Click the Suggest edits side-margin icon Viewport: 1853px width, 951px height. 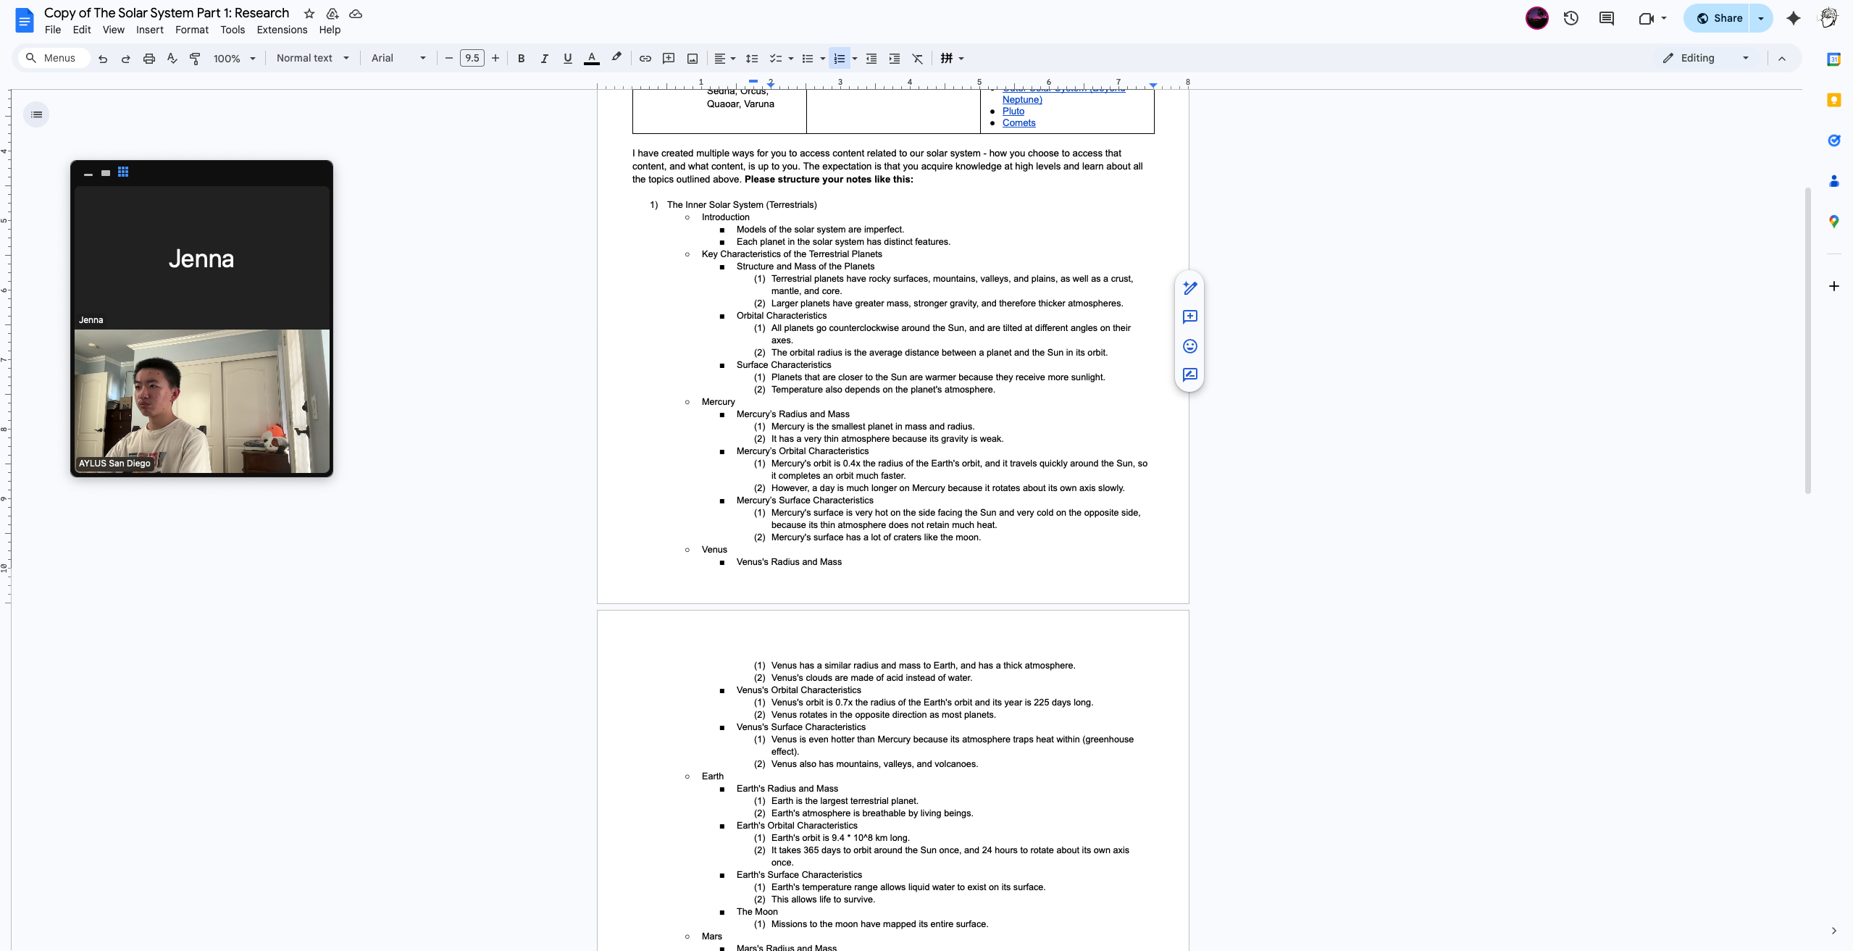(x=1189, y=375)
